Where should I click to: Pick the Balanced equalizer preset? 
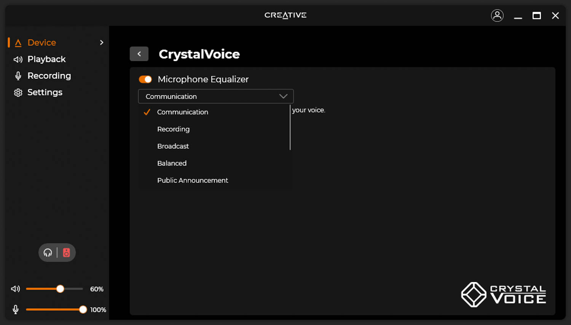click(x=215, y=163)
